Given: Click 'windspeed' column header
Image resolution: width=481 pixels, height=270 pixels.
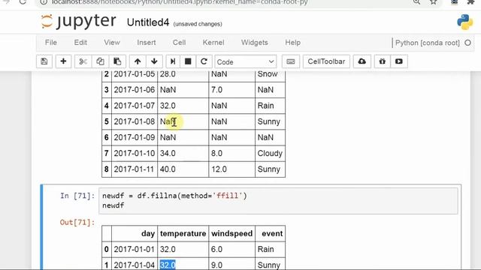Looking at the screenshot, I should click(x=231, y=233).
